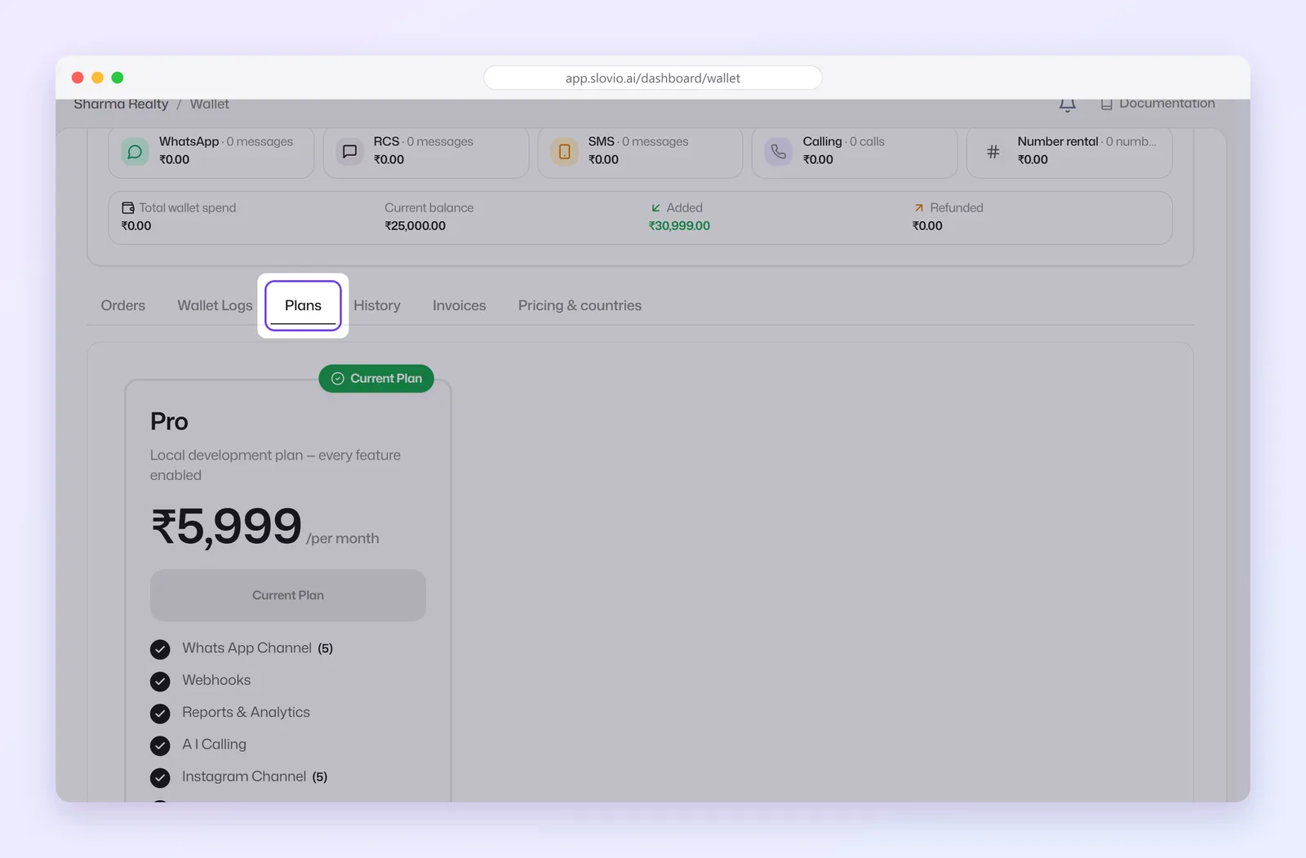
Task: Click the Whats App Channel check icon
Action: pos(160,649)
